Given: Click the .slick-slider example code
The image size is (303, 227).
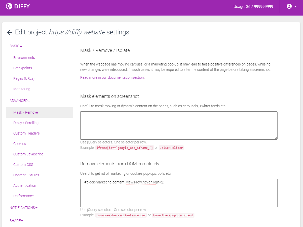Looking at the screenshot, I should point(171,148).
